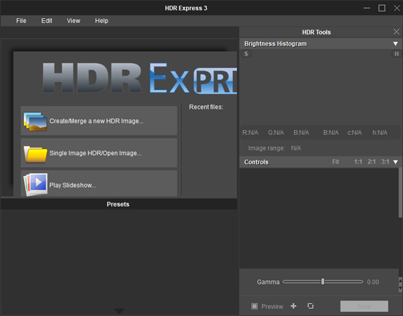The width and height of the screenshot is (403, 316).
Task: Click the Gamma stepper arrows
Action: [400, 284]
